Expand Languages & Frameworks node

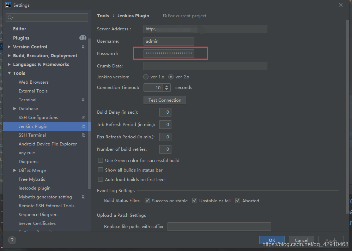pos(9,65)
